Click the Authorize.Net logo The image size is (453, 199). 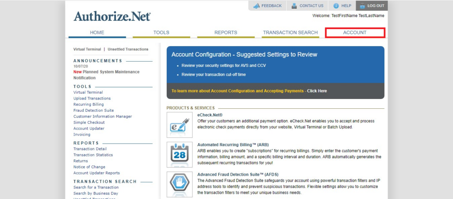pyautogui.click(x=112, y=16)
